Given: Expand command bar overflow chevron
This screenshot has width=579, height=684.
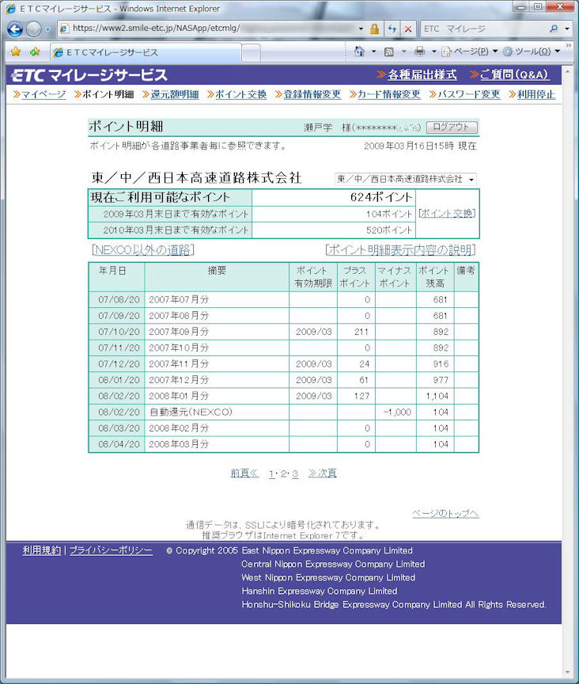Looking at the screenshot, I should point(569,45).
